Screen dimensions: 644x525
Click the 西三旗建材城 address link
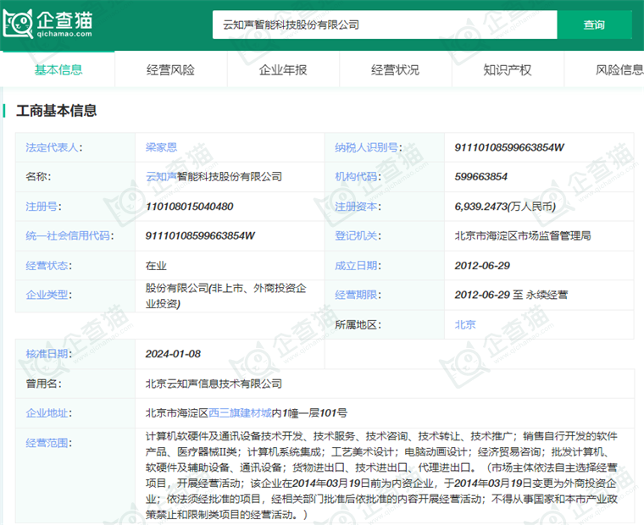tap(241, 413)
